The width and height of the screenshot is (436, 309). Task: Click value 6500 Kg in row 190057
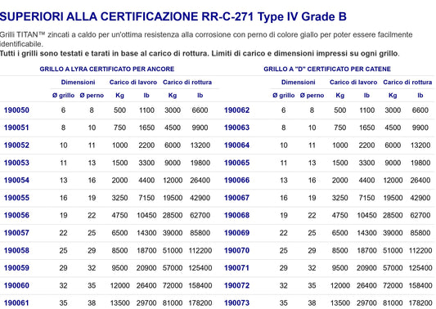coord(119,233)
